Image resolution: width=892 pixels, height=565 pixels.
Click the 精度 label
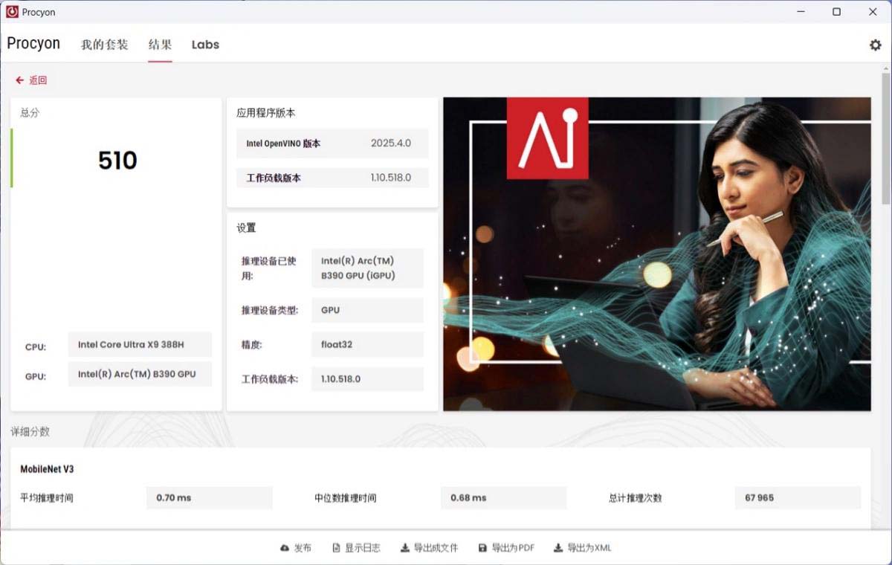(251, 345)
